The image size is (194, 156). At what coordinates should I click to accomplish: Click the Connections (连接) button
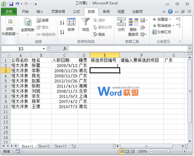pyautogui.click(x=42, y=20)
